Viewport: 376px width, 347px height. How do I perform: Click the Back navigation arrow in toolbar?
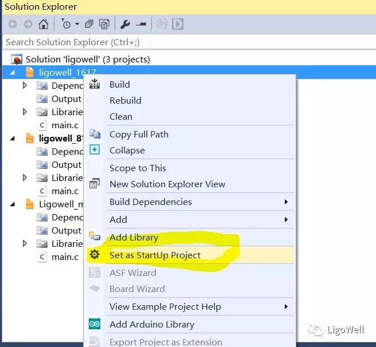[x=13, y=24]
